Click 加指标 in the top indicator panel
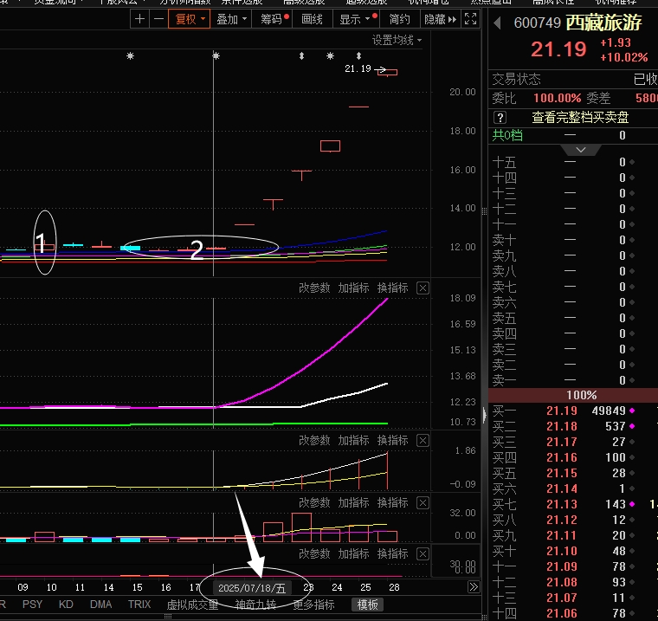The width and height of the screenshot is (658, 621). (x=353, y=288)
